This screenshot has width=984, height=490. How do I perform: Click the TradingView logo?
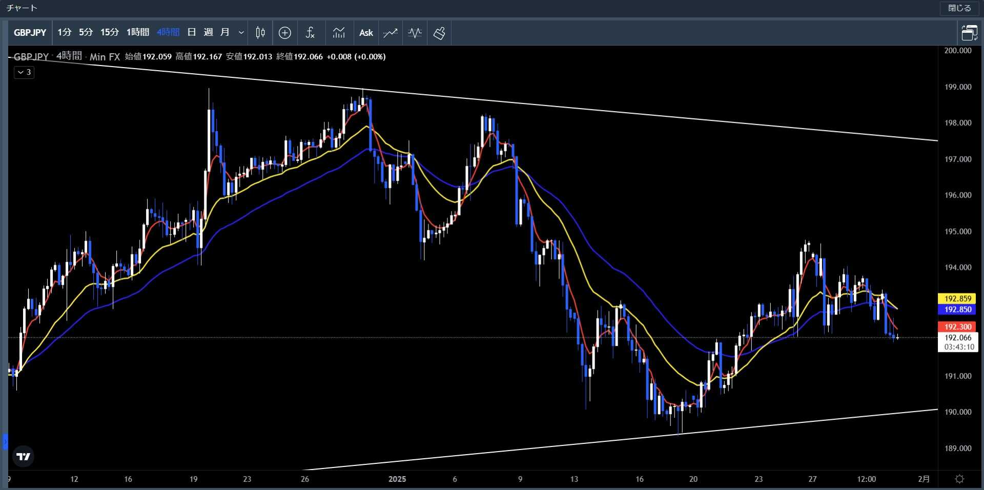tap(23, 456)
